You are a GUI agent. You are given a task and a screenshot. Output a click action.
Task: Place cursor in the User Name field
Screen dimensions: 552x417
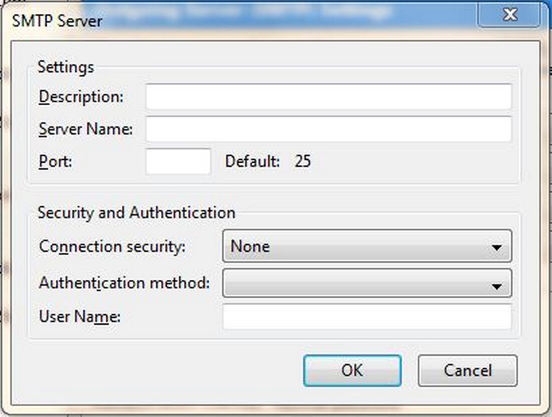[x=367, y=316]
